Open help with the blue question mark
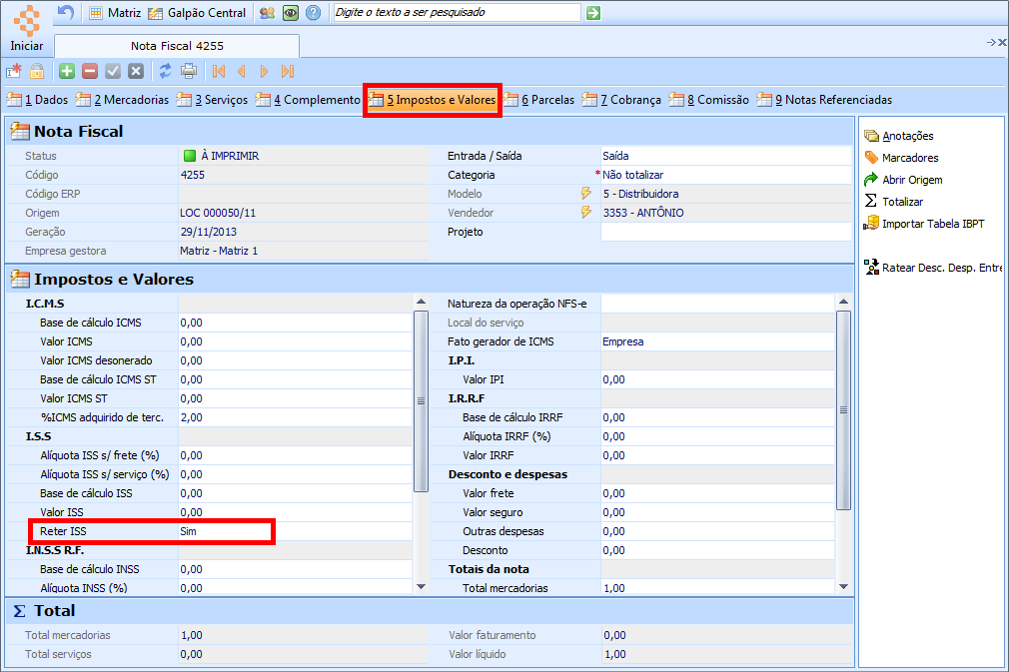 pyautogui.click(x=314, y=13)
